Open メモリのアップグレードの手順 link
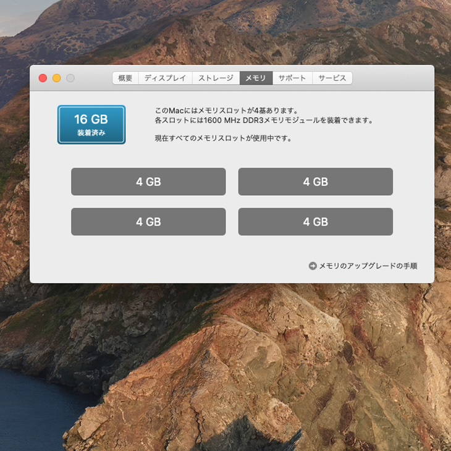451x451 pixels. (x=368, y=266)
